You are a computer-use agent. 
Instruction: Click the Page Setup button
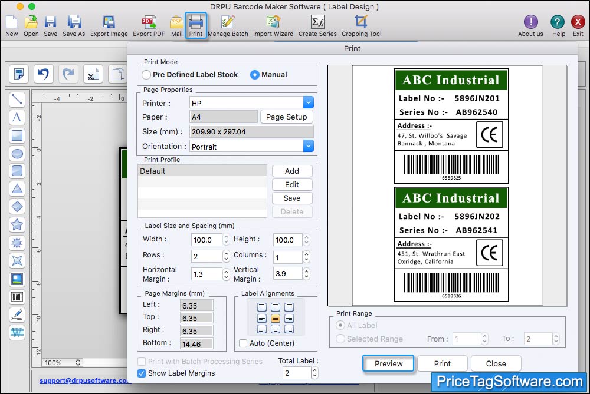click(x=286, y=117)
